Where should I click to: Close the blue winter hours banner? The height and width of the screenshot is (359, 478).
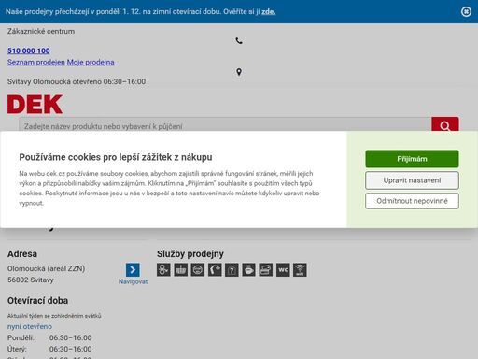pos(466,11)
